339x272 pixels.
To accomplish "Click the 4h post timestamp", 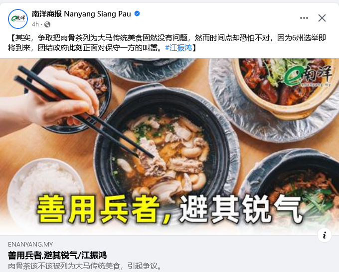I will pyautogui.click(x=35, y=24).
